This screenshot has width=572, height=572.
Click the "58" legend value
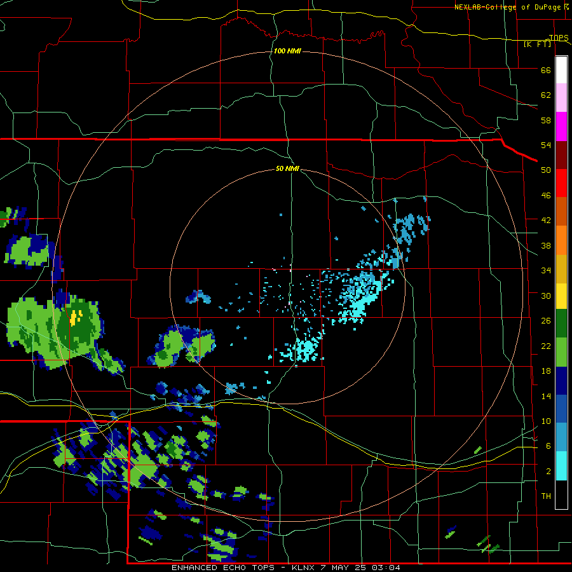click(x=546, y=120)
